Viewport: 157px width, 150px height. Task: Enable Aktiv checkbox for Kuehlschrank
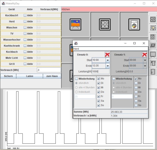(x=25, y=46)
